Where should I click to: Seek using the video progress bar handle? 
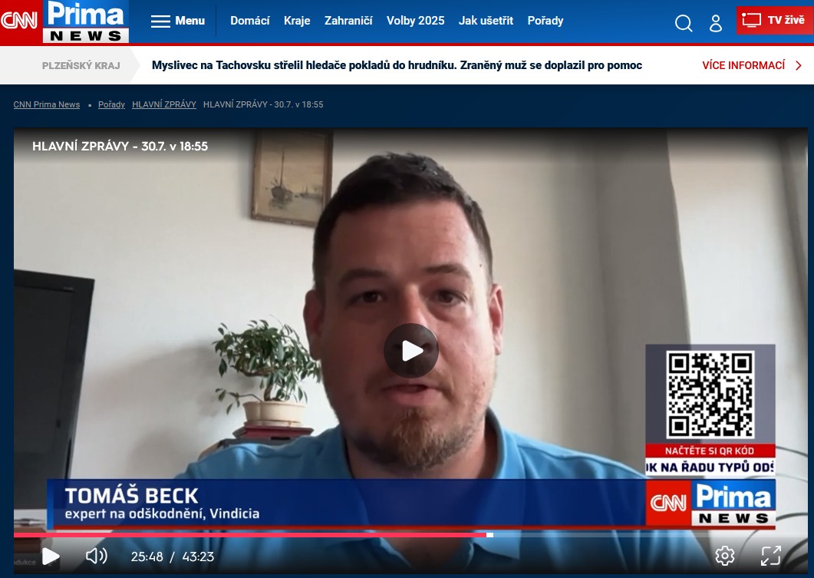(489, 534)
